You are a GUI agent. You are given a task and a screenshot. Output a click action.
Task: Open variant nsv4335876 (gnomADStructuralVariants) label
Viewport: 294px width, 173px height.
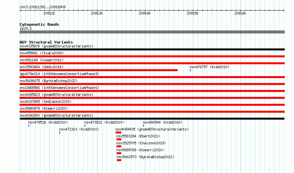pos(56,46)
